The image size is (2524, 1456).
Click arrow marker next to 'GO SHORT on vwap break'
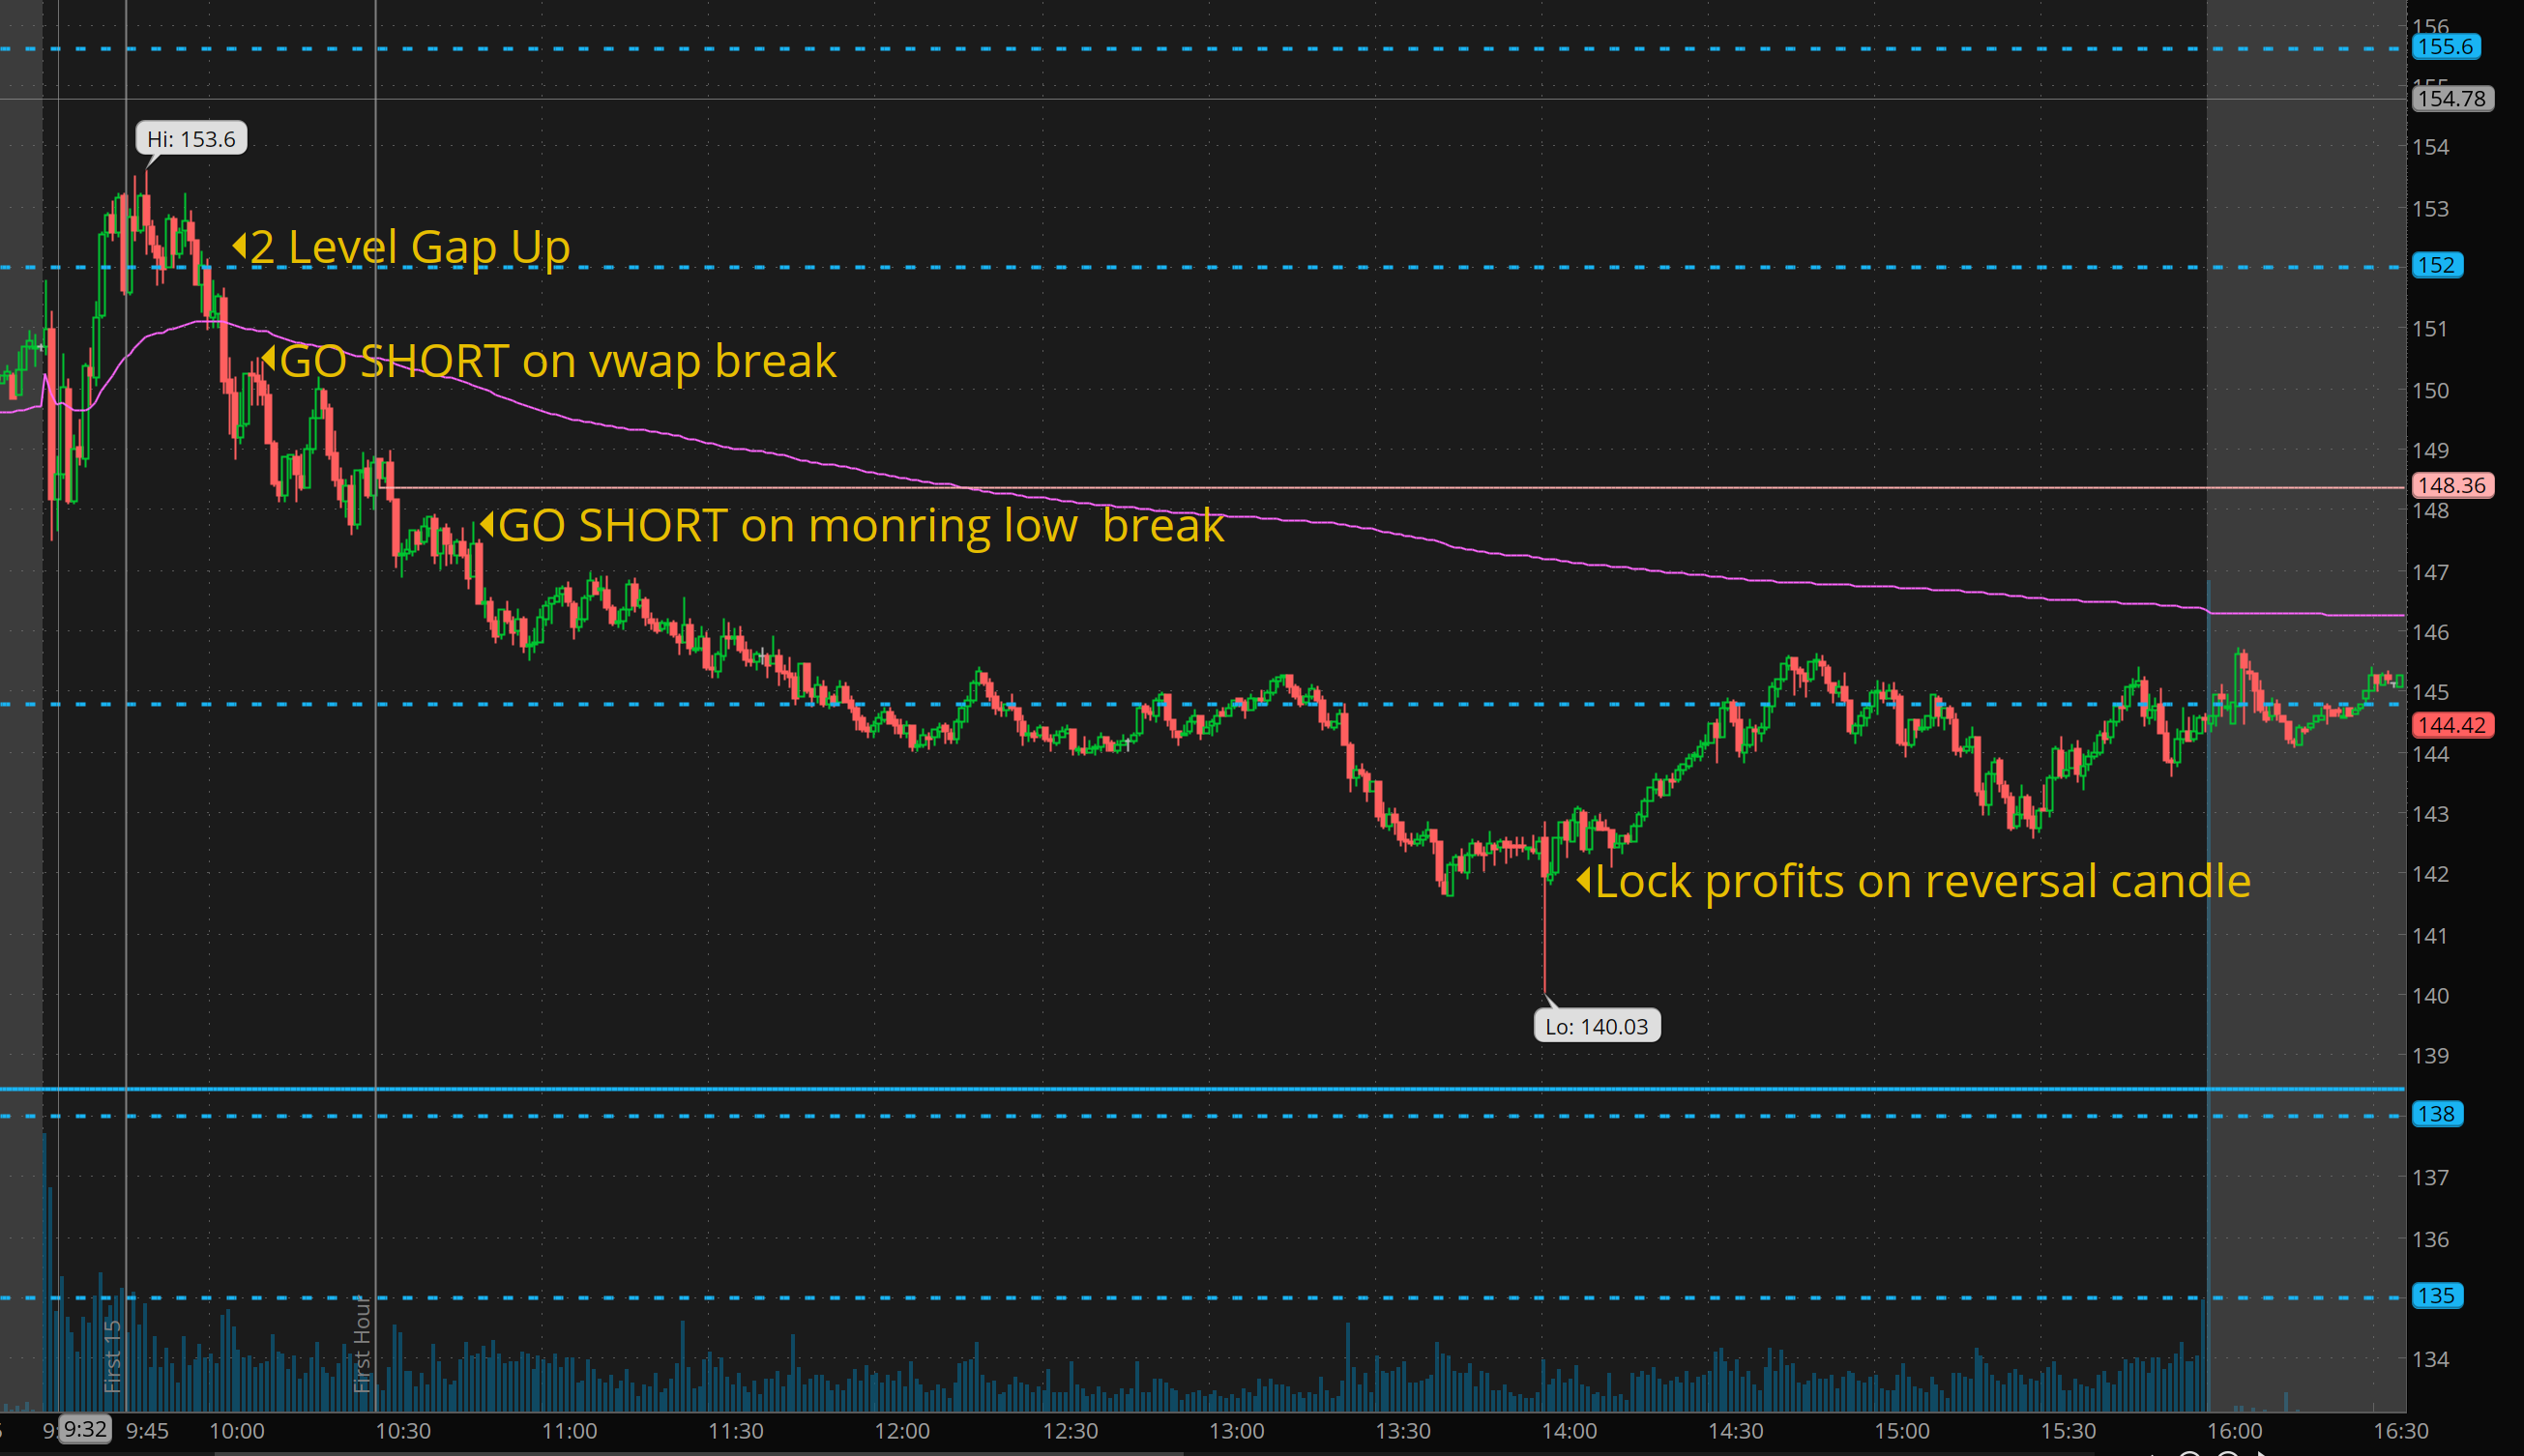pyautogui.click(x=268, y=359)
